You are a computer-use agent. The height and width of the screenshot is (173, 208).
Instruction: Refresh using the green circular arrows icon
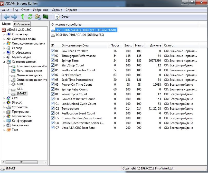point(30,17)
